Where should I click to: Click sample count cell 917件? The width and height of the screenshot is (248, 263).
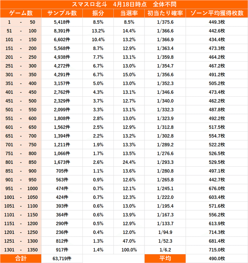pos(62,250)
